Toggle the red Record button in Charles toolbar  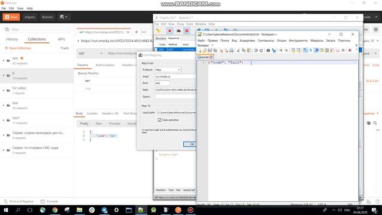point(170,31)
